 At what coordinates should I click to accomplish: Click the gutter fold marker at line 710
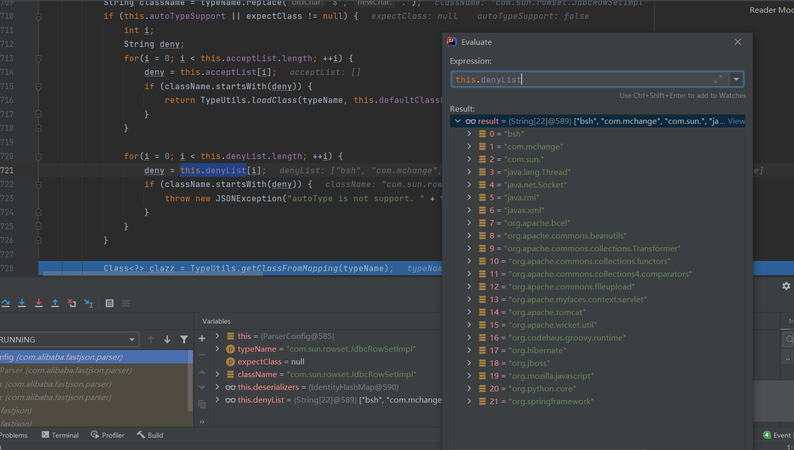(38, 16)
